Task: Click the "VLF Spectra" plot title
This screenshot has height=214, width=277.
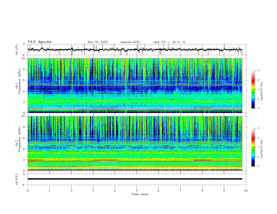Action: pyautogui.click(x=40, y=42)
